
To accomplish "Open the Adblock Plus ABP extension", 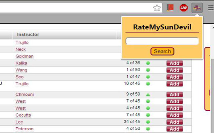I will tap(184, 8).
